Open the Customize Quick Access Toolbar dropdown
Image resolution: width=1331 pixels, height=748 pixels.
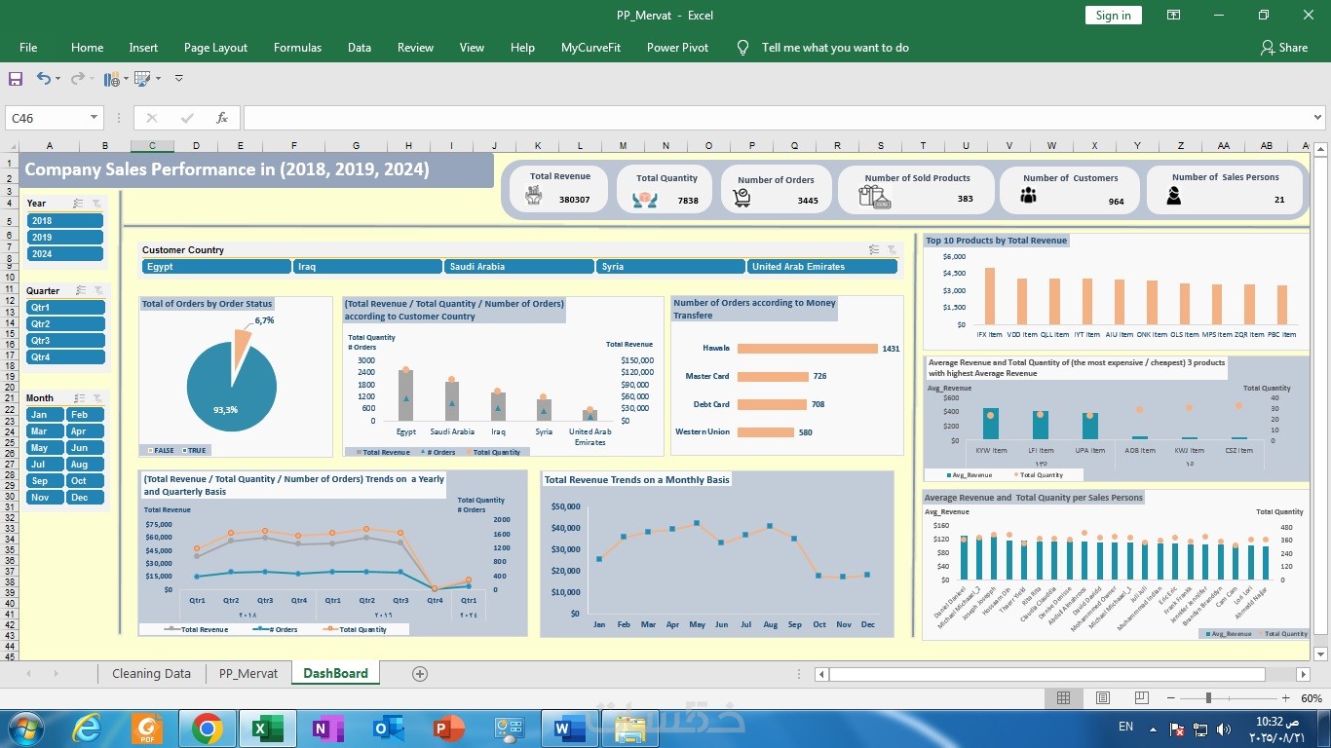[178, 78]
